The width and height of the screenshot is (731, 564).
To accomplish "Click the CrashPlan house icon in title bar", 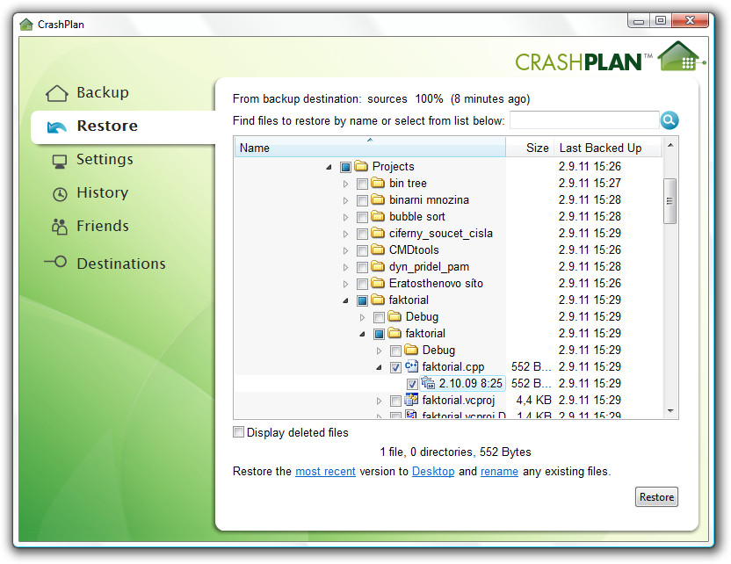I will coord(26,25).
